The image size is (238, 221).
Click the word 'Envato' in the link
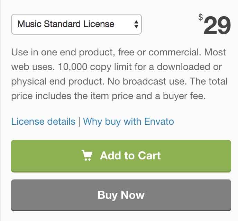[x=159, y=122]
